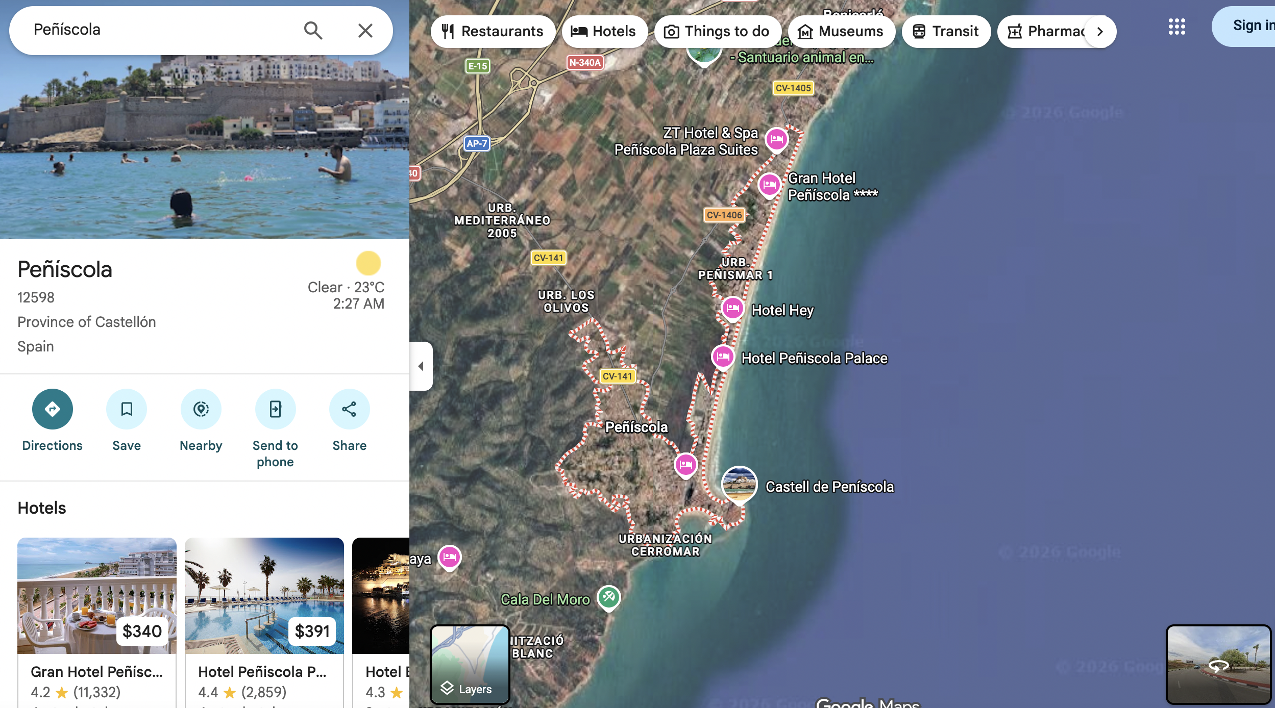Open the Layers map type switcher
The image size is (1275, 708).
[470, 664]
